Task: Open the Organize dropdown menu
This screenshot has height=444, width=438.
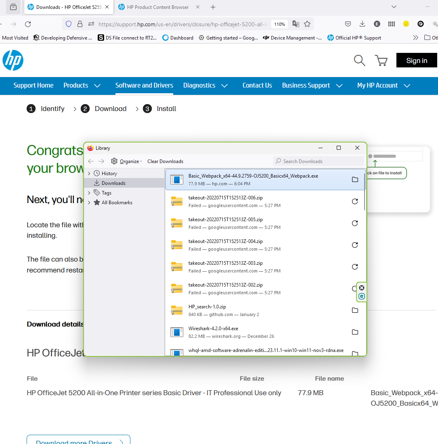Action: [127, 161]
